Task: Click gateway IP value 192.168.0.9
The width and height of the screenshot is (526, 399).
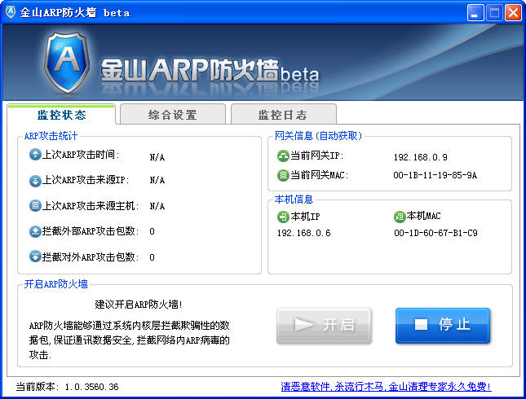Action: click(x=420, y=157)
